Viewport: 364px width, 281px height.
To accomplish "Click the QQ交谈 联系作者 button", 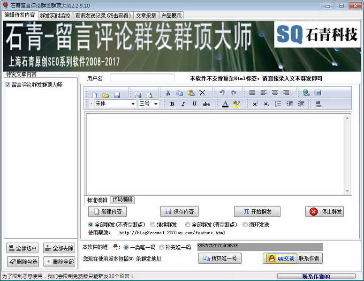I will point(293,258).
